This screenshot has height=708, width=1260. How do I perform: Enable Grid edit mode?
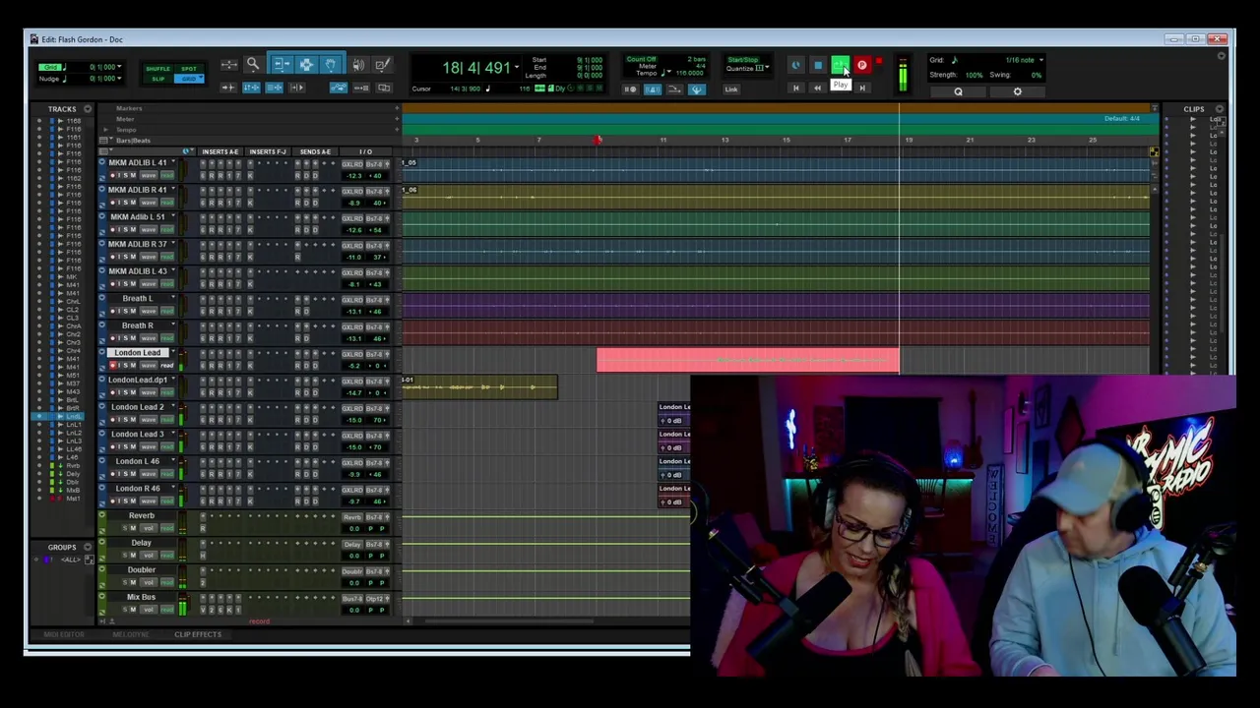(x=188, y=79)
